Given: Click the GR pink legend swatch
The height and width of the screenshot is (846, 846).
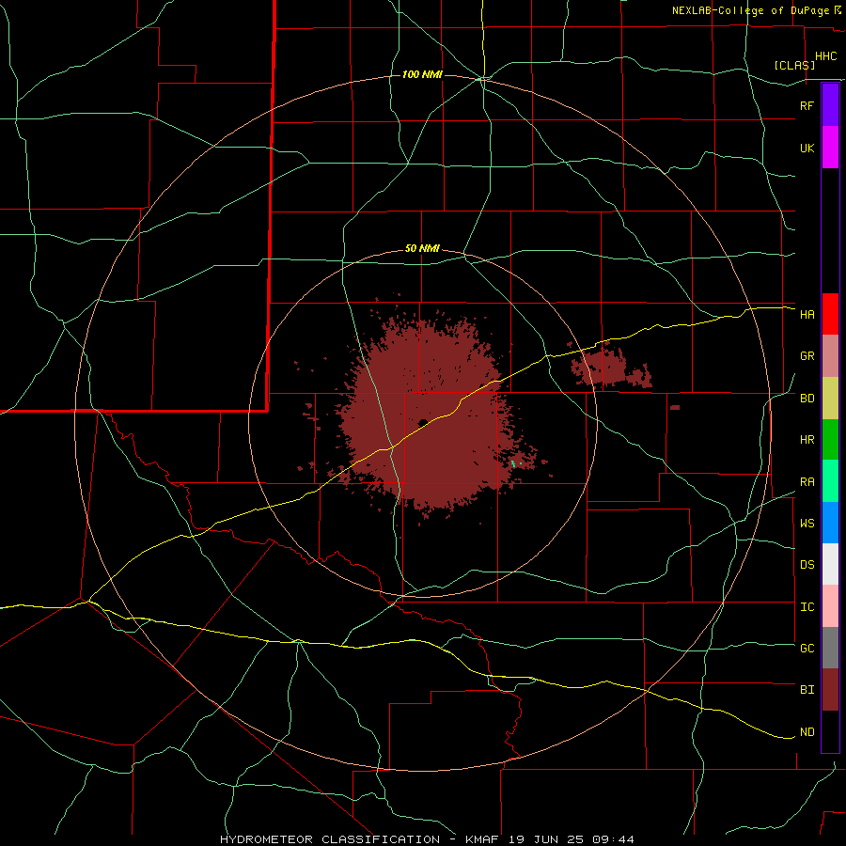Looking at the screenshot, I should [830, 356].
